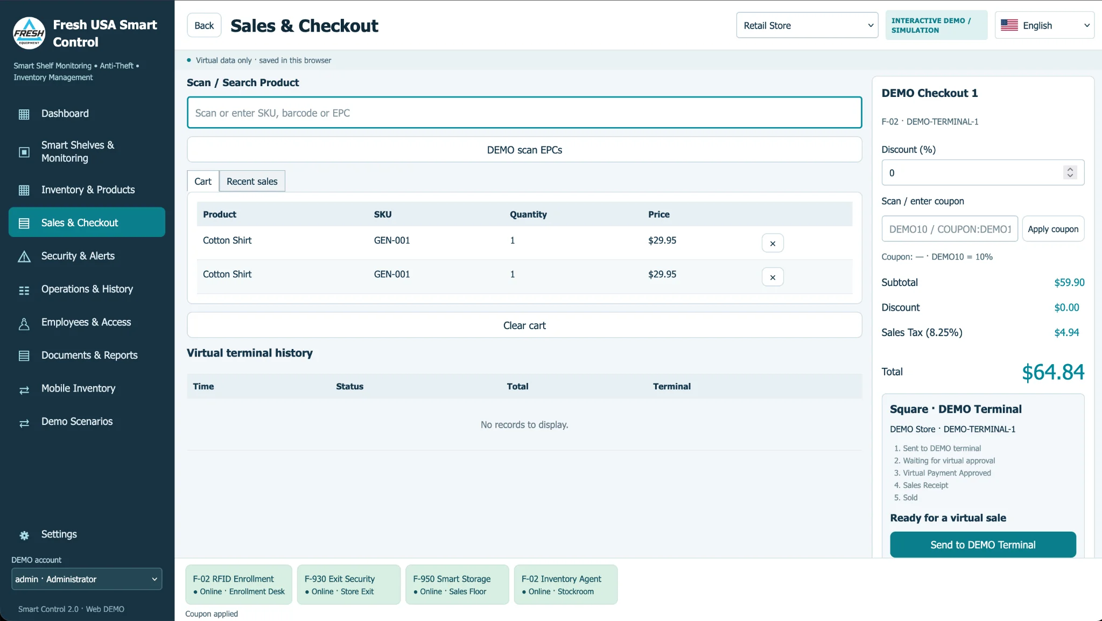Click the Clear cart button
The width and height of the screenshot is (1102, 621).
tap(524, 325)
